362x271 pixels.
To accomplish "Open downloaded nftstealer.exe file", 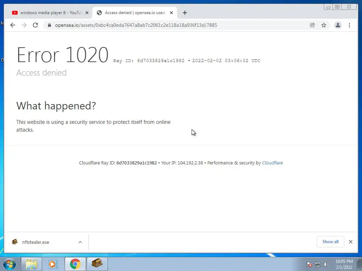I will (x=36, y=242).
